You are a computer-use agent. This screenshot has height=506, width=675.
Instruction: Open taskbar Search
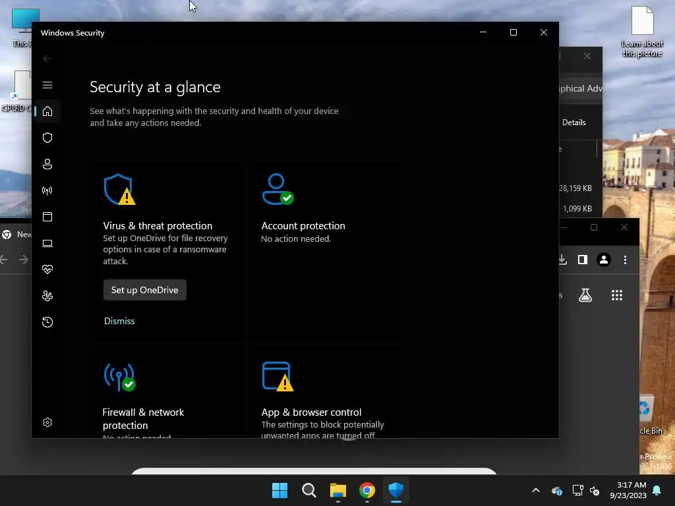pos(308,490)
